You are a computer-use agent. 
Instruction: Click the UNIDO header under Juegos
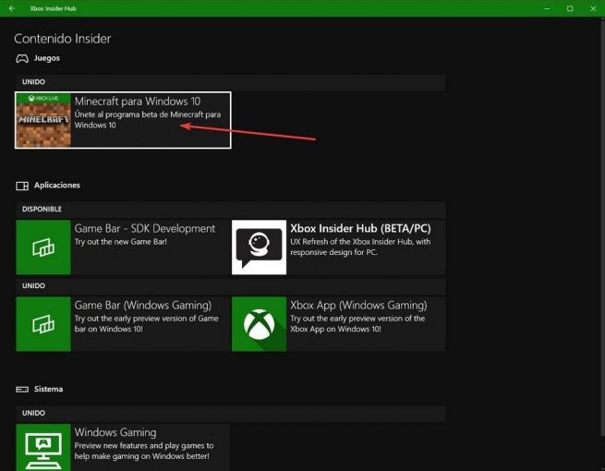pyautogui.click(x=230, y=82)
